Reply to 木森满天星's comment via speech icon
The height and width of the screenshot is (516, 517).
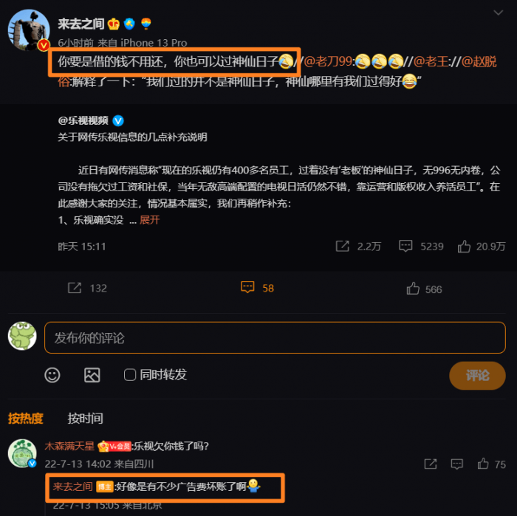(x=456, y=464)
